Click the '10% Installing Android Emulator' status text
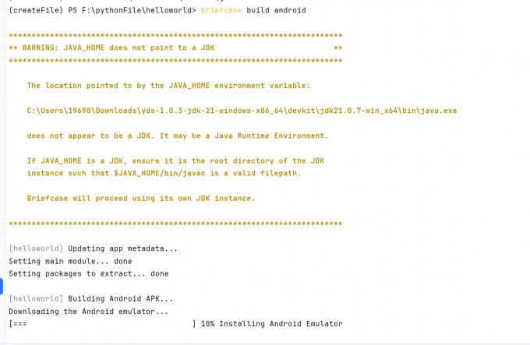530x345 pixels. tap(271, 324)
